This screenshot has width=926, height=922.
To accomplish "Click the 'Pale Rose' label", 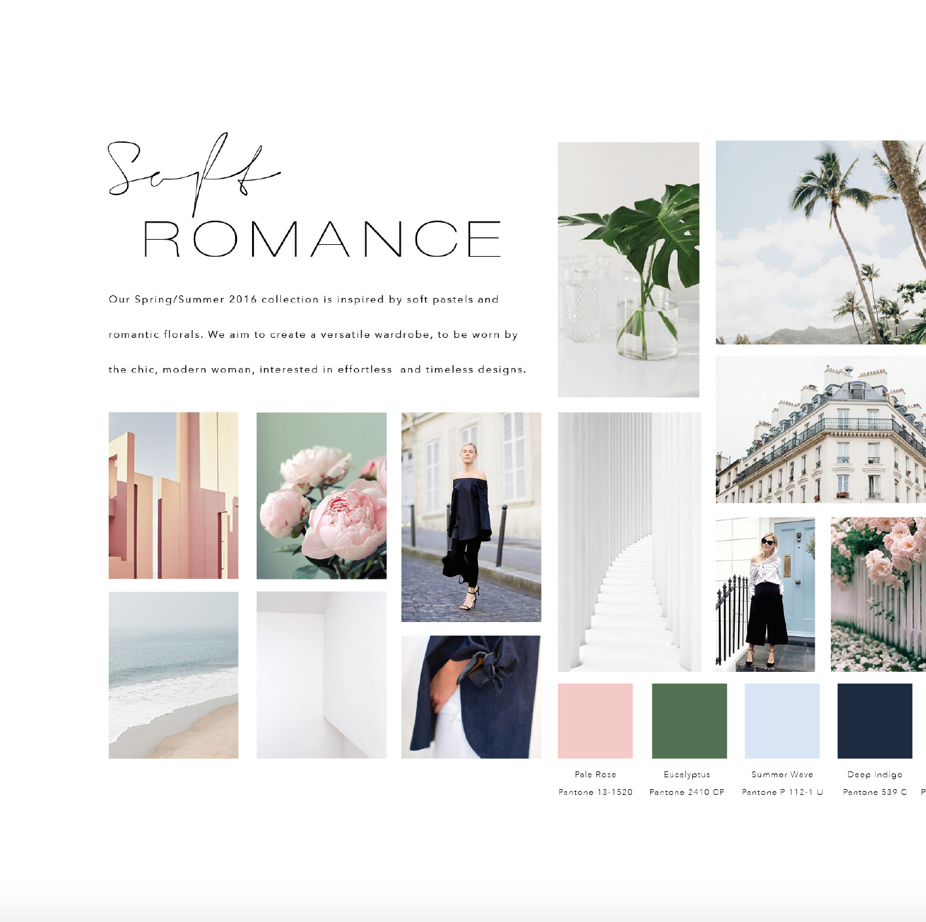I will point(595,775).
